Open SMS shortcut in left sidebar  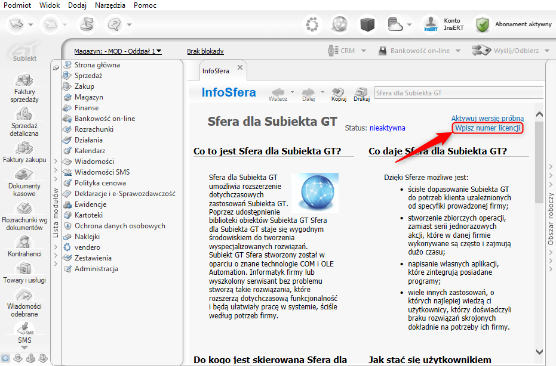(24, 333)
